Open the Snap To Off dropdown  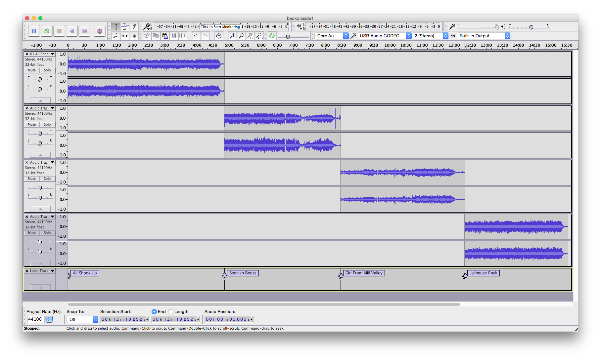(82, 319)
